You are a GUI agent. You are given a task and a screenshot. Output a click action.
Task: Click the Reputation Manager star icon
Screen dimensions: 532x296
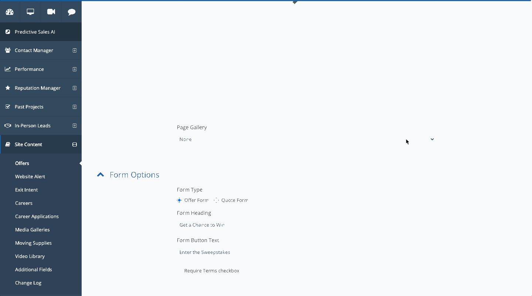coord(8,88)
